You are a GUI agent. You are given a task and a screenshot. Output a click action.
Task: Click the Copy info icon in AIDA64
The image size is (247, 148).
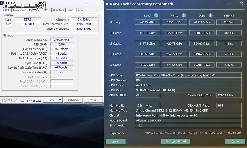pos(211,15)
